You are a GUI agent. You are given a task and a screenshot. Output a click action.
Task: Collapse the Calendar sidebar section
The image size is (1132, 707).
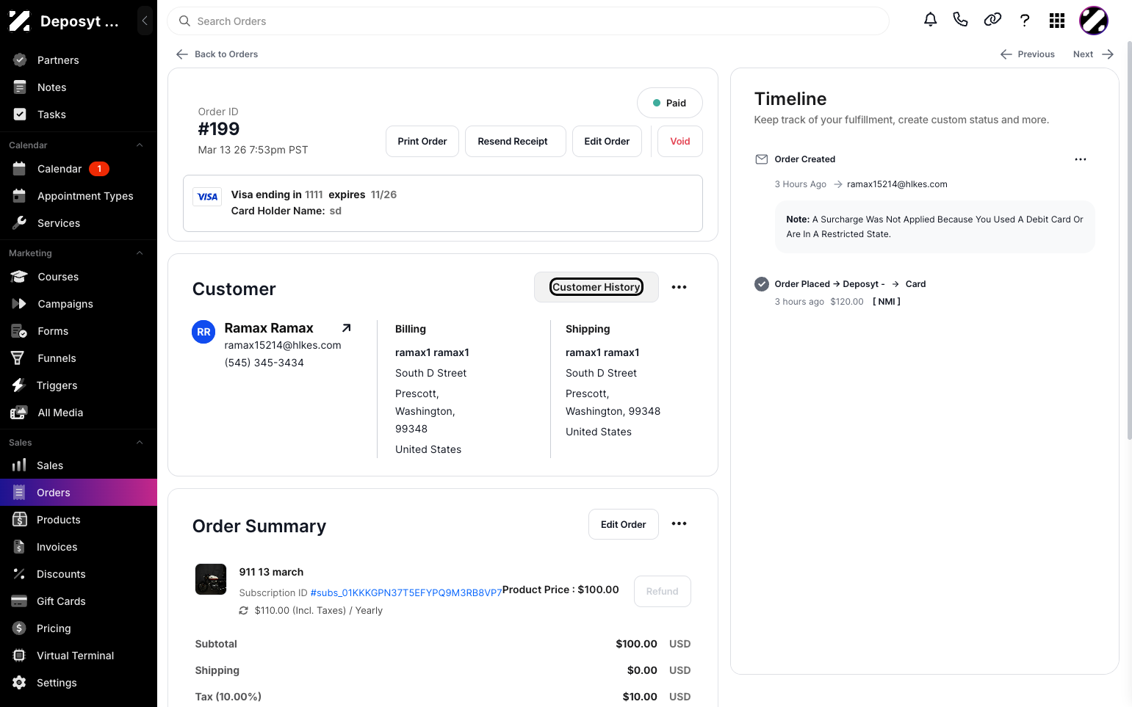140,145
